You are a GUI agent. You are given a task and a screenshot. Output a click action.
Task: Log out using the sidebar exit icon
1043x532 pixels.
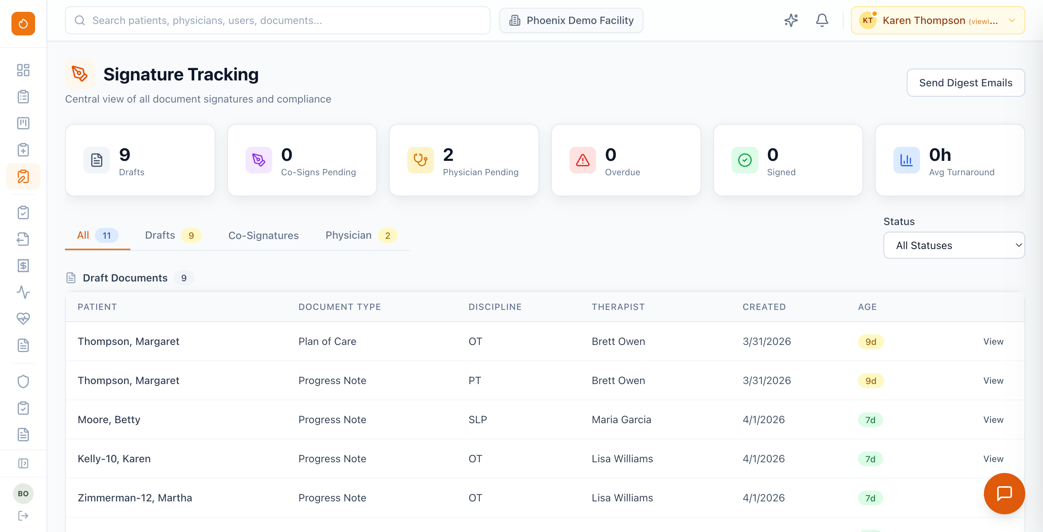tap(23, 515)
